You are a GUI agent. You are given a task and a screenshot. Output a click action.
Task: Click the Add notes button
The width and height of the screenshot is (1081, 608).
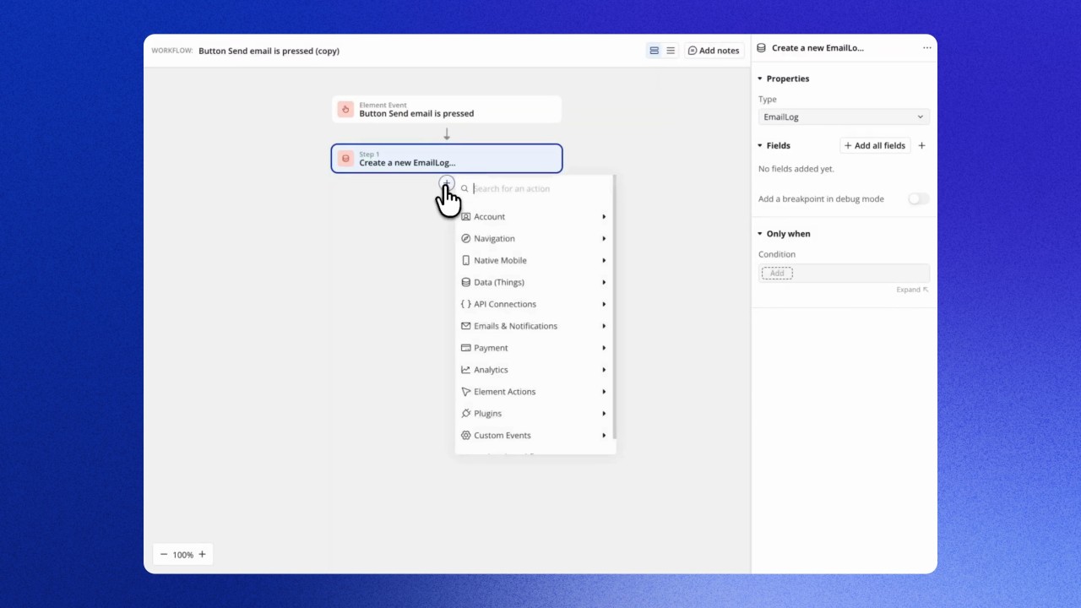tap(714, 51)
